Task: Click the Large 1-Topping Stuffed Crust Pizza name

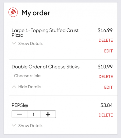Action: coord(45,33)
